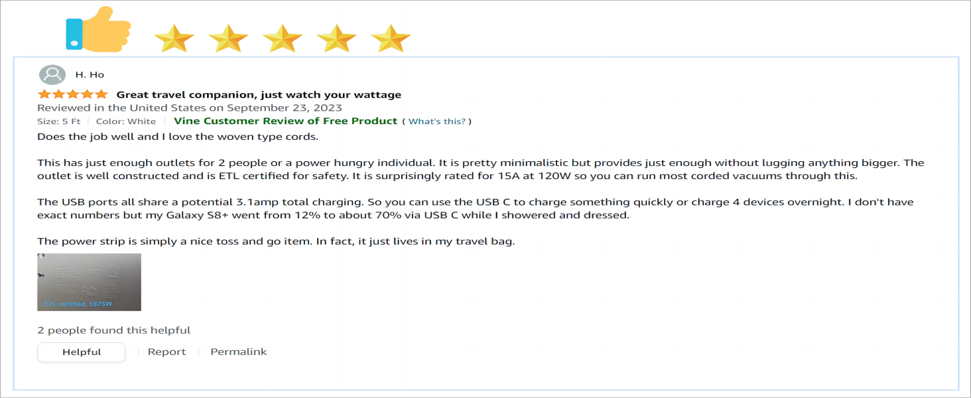The height and width of the screenshot is (398, 971).
Task: Click the review date September 23, 2023
Action: click(x=190, y=107)
